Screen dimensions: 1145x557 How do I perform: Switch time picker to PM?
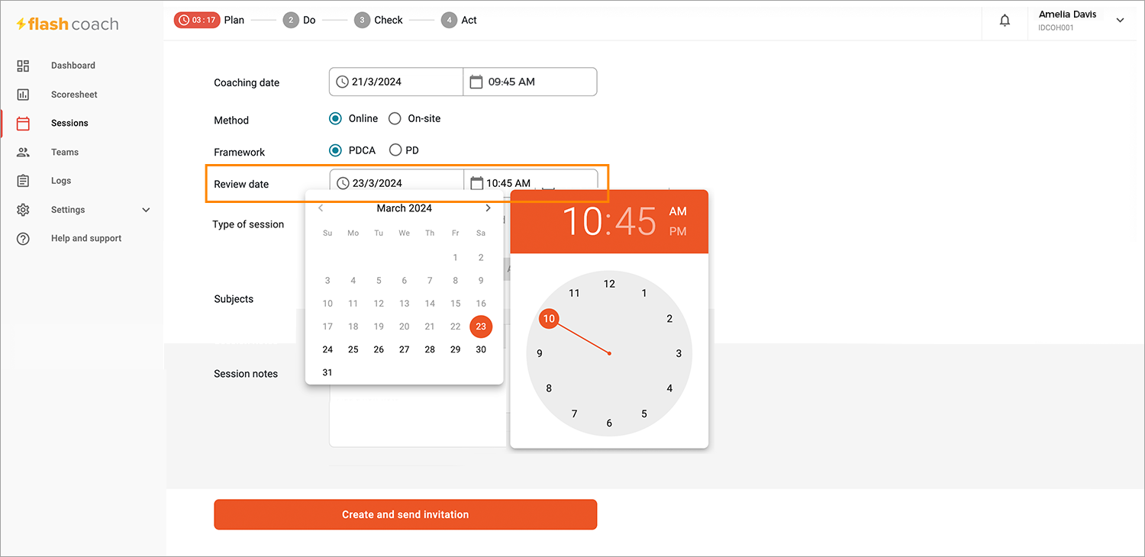click(678, 231)
